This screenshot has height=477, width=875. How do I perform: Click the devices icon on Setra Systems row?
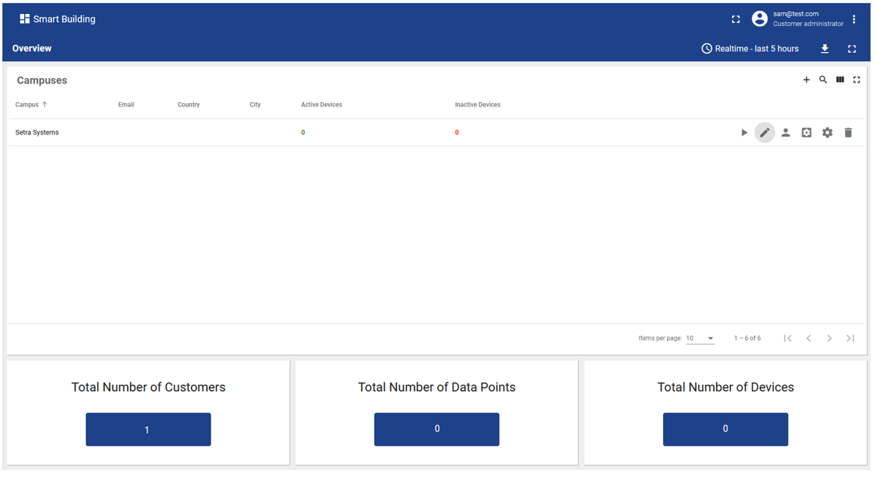[x=806, y=132]
